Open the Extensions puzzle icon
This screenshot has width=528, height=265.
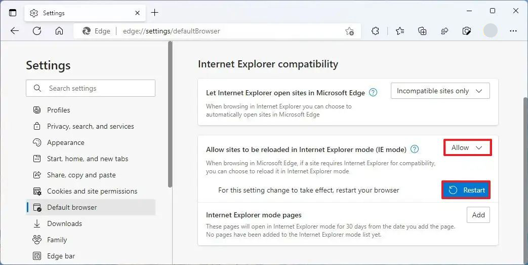click(375, 31)
